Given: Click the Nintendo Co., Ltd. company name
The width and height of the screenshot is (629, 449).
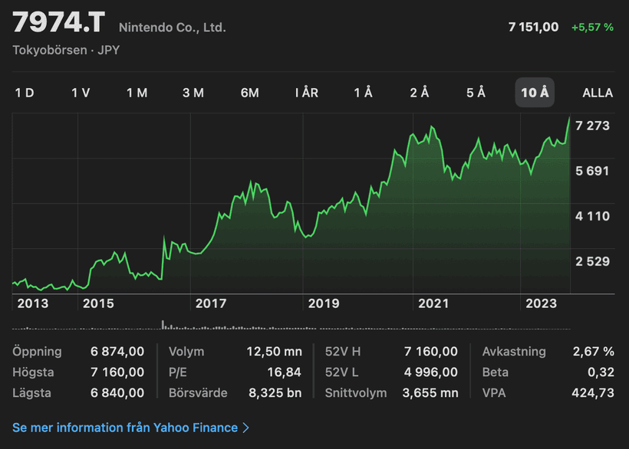Looking at the screenshot, I should (x=173, y=28).
